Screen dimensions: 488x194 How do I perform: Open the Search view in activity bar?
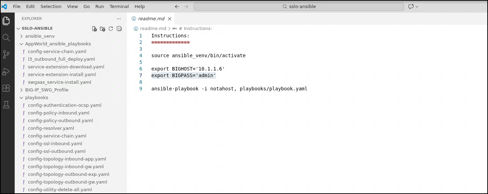(x=6, y=38)
